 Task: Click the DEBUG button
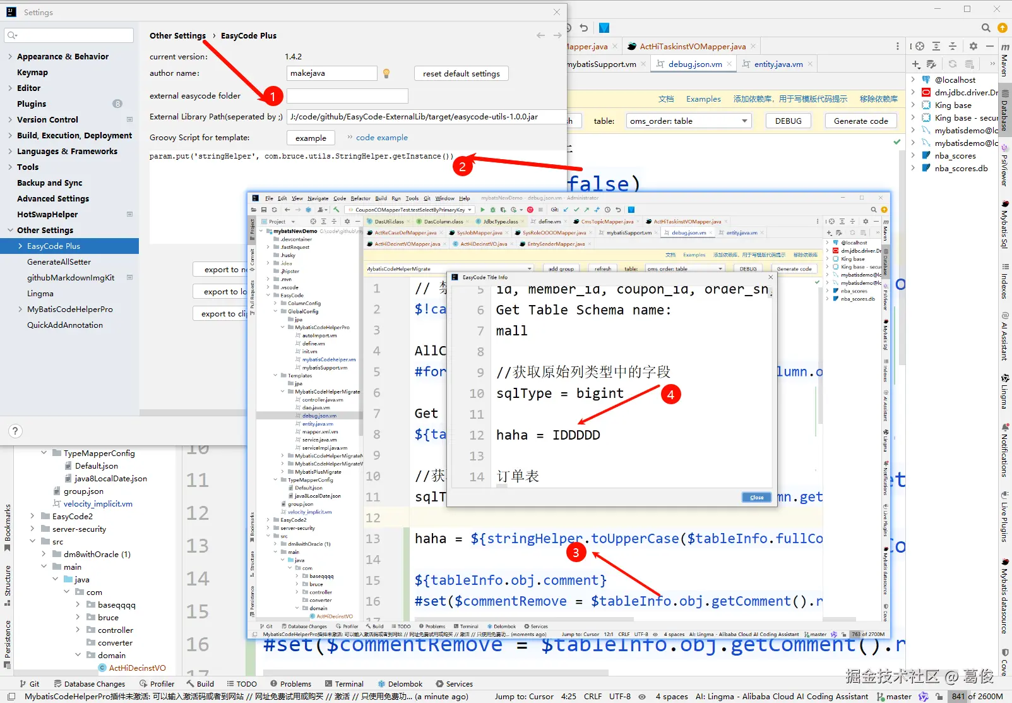tap(789, 121)
